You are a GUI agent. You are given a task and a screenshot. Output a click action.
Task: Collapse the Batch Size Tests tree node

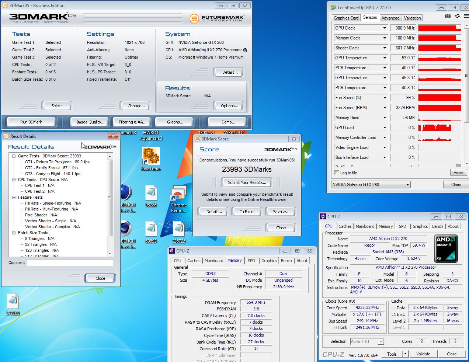coord(14,233)
